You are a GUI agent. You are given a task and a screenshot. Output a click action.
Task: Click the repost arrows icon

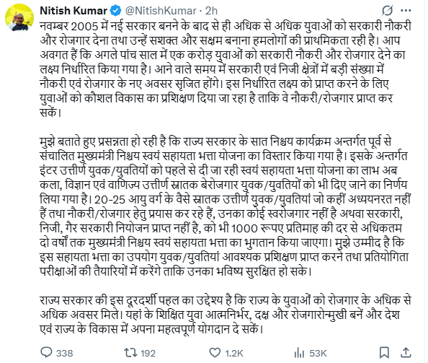point(130,353)
